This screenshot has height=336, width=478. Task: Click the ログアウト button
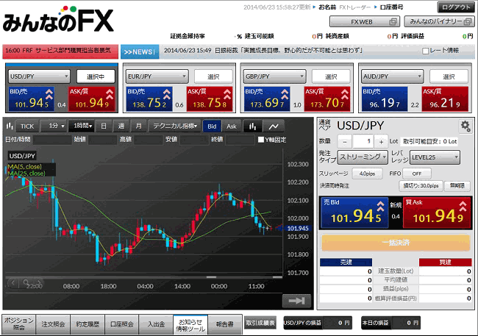(456, 7)
